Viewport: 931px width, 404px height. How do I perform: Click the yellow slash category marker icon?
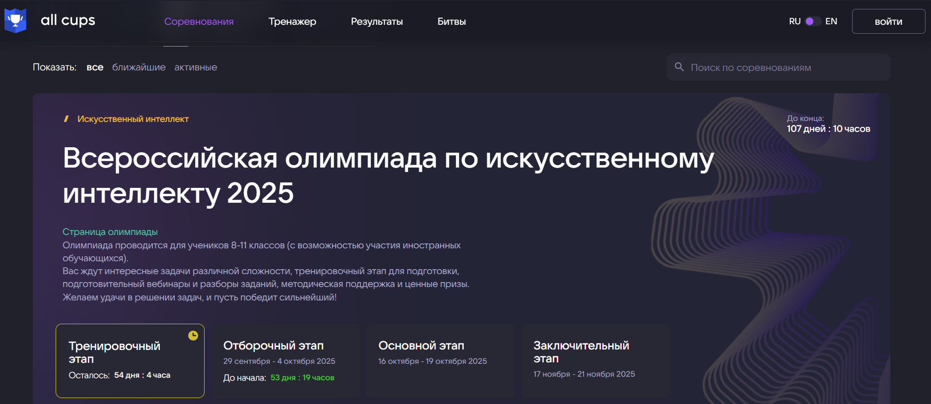pos(66,119)
